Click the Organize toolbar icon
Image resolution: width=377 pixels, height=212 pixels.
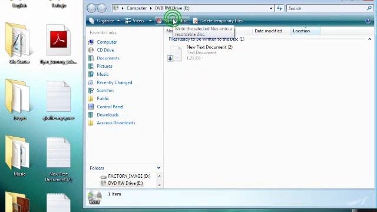(x=92, y=21)
